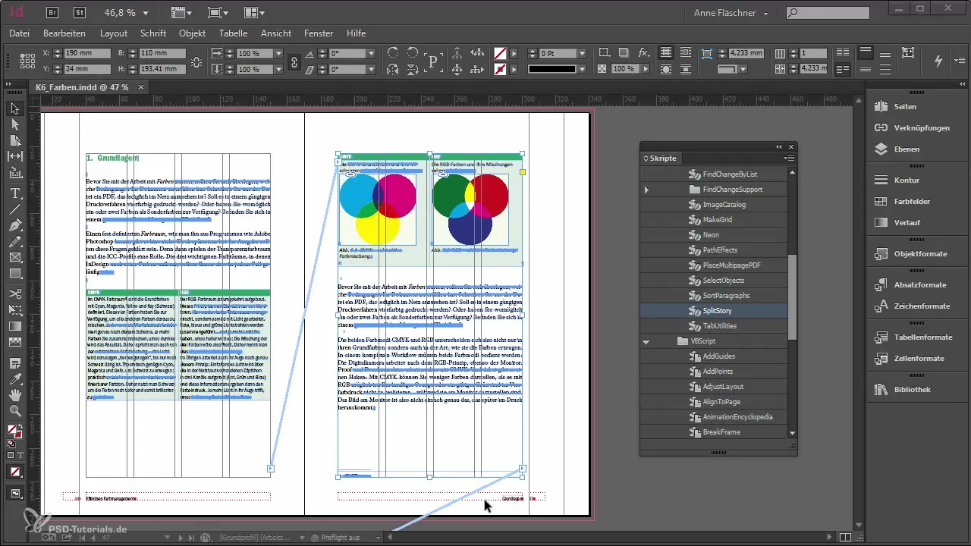Open the view options dropdown

tap(180, 13)
